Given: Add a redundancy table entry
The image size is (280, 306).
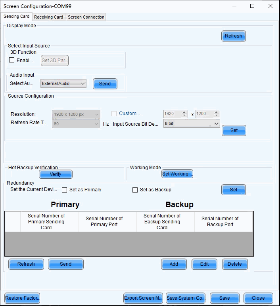Looking at the screenshot, I should click(x=174, y=264).
